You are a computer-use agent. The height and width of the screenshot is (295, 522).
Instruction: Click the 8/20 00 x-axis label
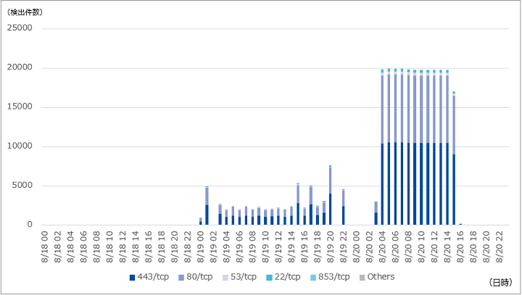coord(357,247)
